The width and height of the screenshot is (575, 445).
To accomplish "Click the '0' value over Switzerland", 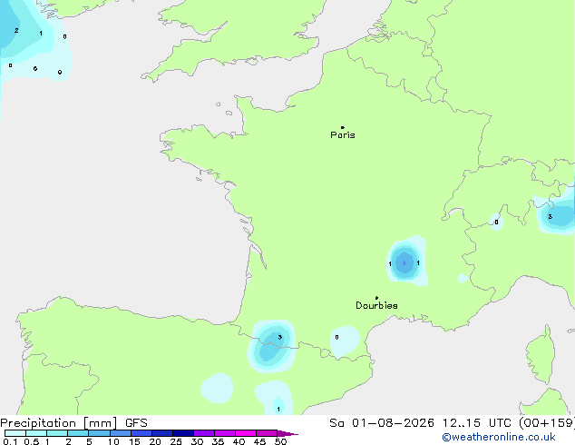I will point(496,222).
